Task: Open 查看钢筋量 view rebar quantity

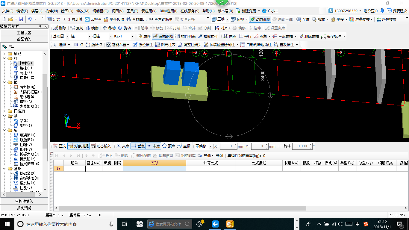Action: (160, 19)
